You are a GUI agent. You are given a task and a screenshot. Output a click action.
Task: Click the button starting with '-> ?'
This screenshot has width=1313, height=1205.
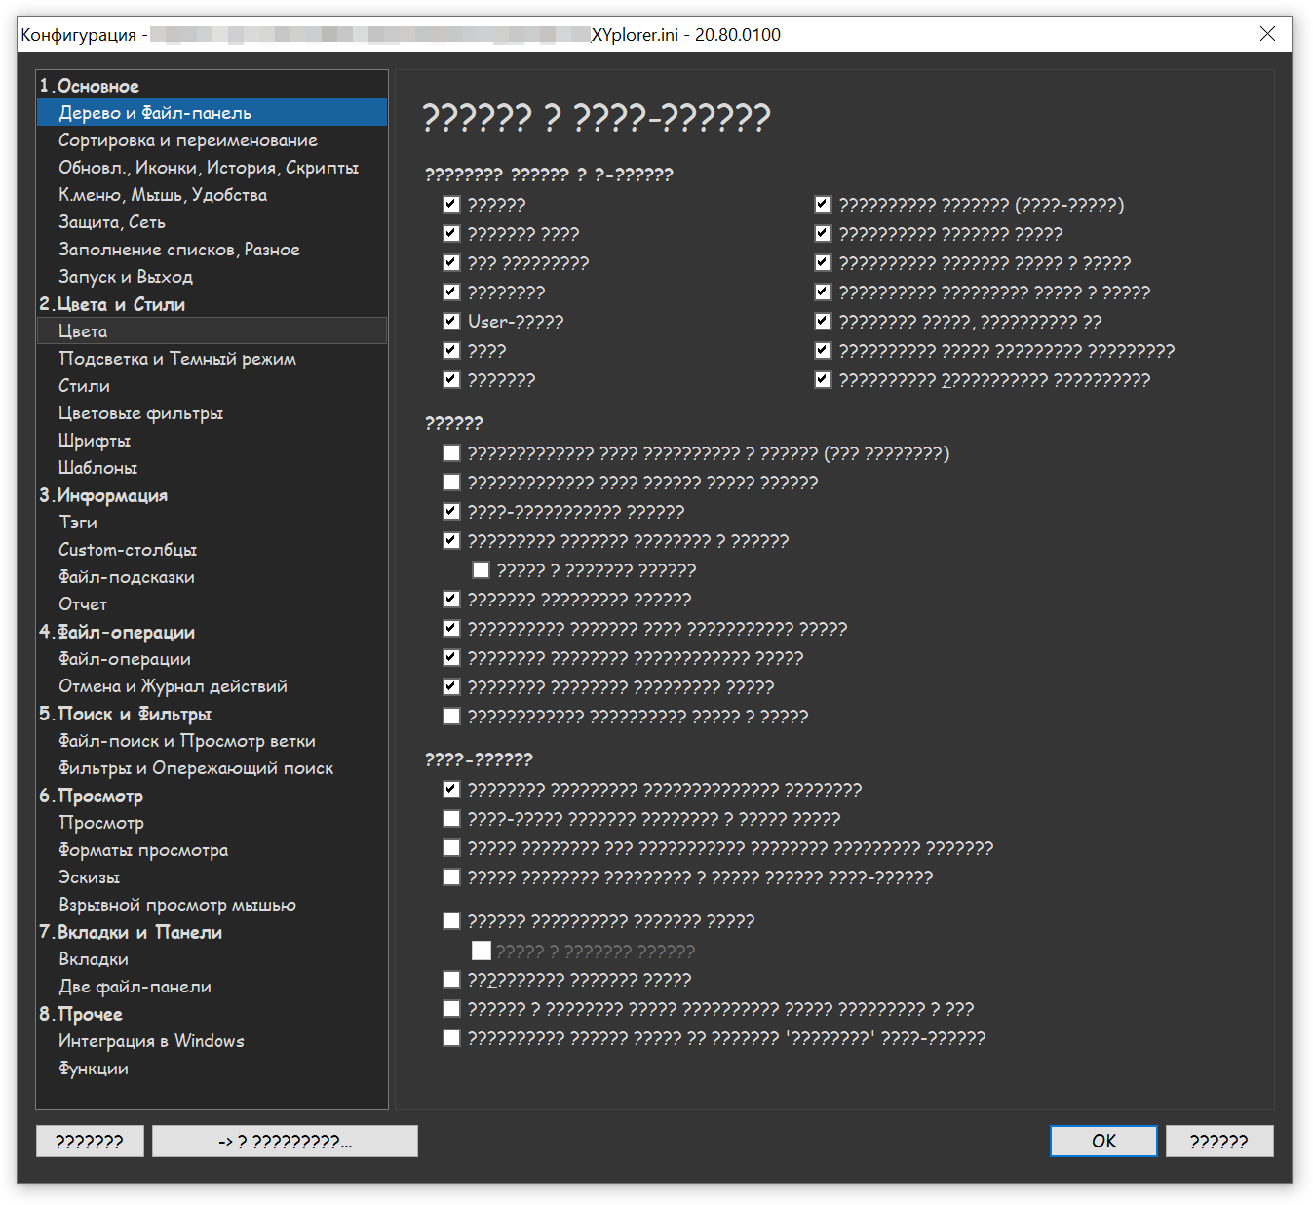pyautogui.click(x=285, y=1141)
